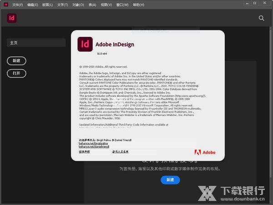Click the small Id app icon in title bar
The height and width of the screenshot is (205, 273).
click(x=6, y=5)
